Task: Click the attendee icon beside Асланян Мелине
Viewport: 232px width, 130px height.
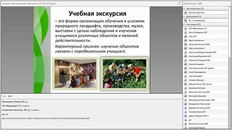Action: coord(186,80)
